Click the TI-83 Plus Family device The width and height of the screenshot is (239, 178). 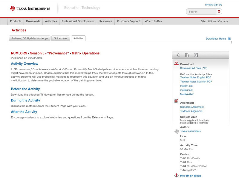pyautogui.click(x=190, y=158)
